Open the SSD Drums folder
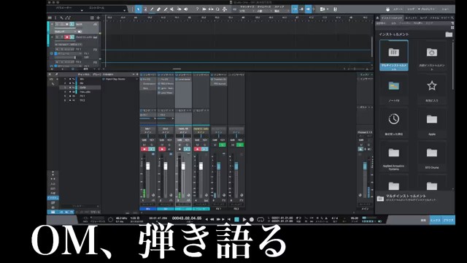467x263 pixels. click(431, 156)
